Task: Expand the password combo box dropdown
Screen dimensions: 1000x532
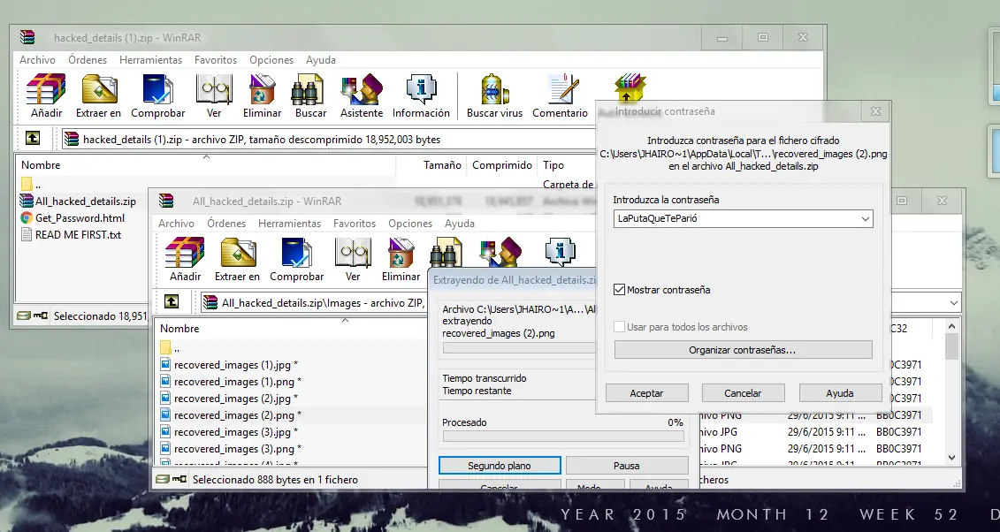Action: 865,218
